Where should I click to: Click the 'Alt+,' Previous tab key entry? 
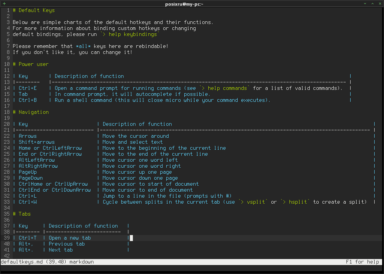pos(26,244)
